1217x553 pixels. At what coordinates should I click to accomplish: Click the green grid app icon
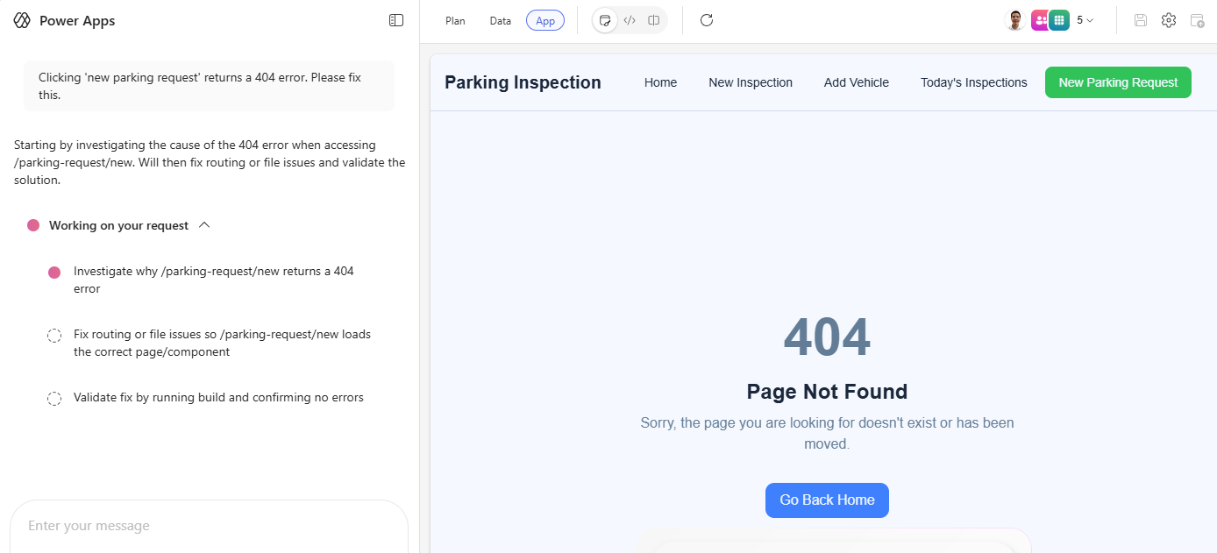pos(1059,20)
